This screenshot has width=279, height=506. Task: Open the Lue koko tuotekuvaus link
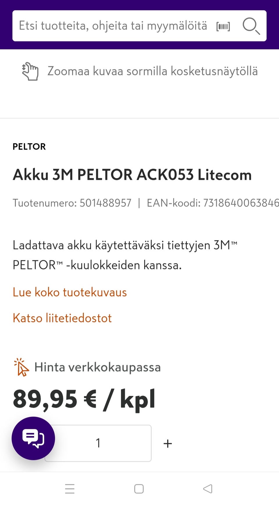(70, 292)
